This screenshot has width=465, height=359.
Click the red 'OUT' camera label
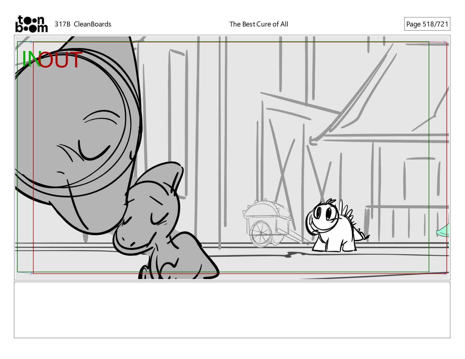[x=60, y=60]
